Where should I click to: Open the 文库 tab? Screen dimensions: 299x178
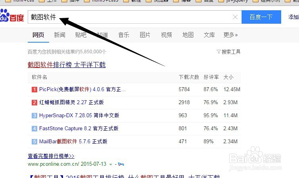(209, 35)
